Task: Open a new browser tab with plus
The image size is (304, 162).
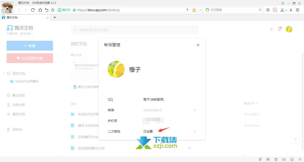Action: (x=55, y=17)
